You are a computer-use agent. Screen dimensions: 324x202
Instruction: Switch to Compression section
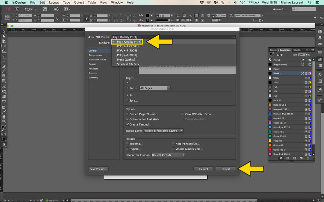pos(95,55)
